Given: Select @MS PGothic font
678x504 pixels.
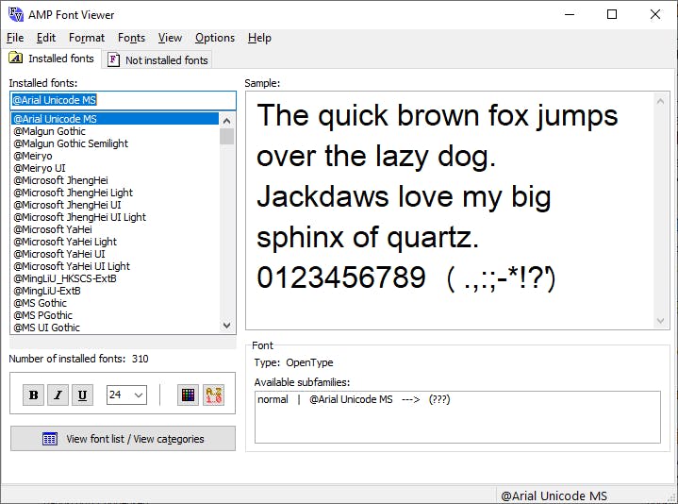Looking at the screenshot, I should pyautogui.click(x=115, y=315).
